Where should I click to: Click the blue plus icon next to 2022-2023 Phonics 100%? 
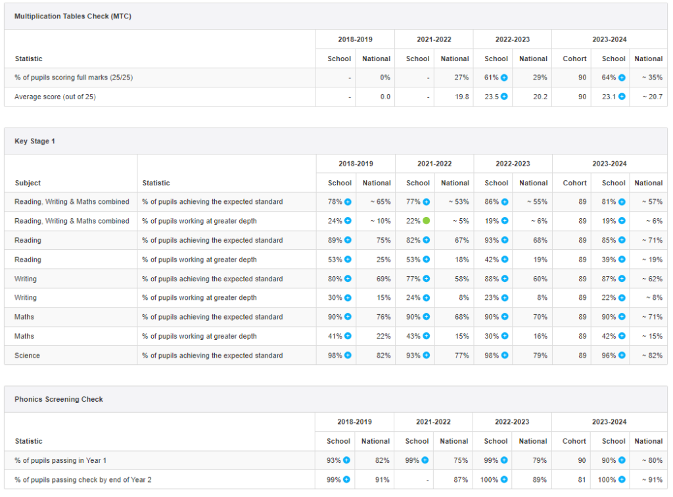504,479
